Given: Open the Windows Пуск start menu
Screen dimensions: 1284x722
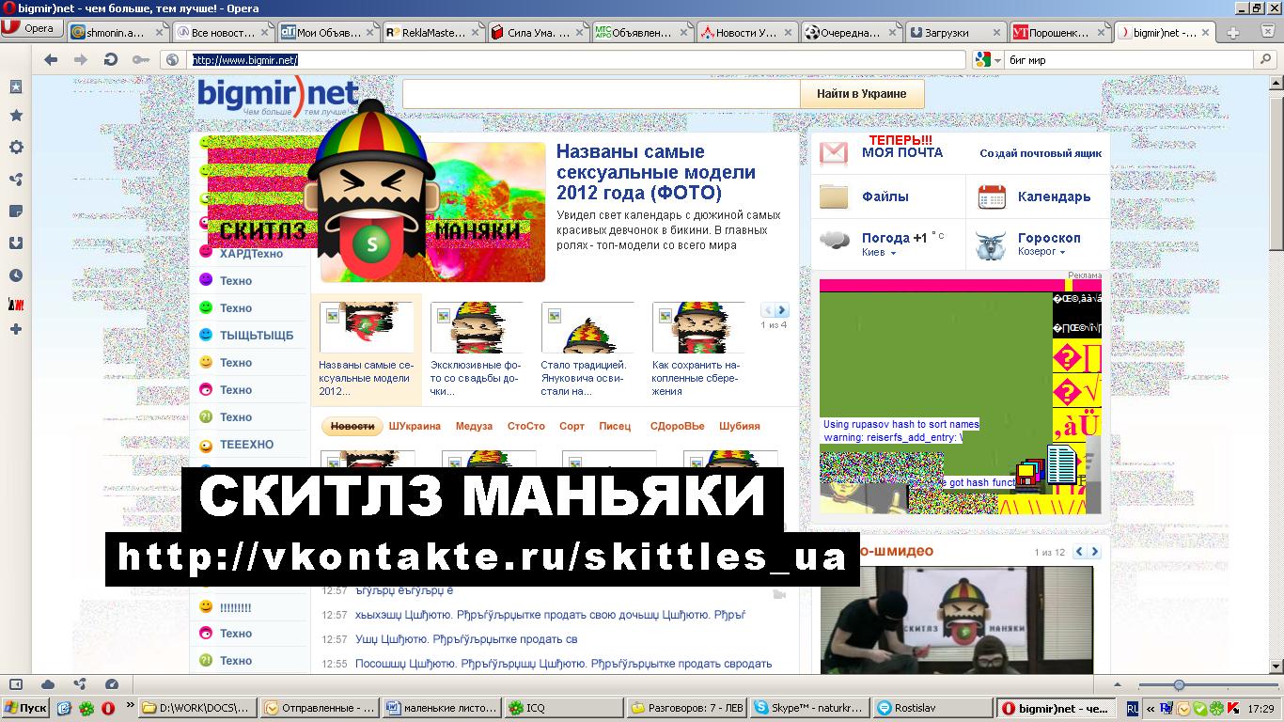Looking at the screenshot, I should pos(26,708).
